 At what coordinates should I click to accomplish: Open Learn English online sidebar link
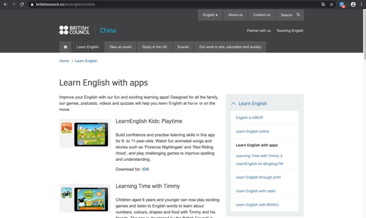252,131
